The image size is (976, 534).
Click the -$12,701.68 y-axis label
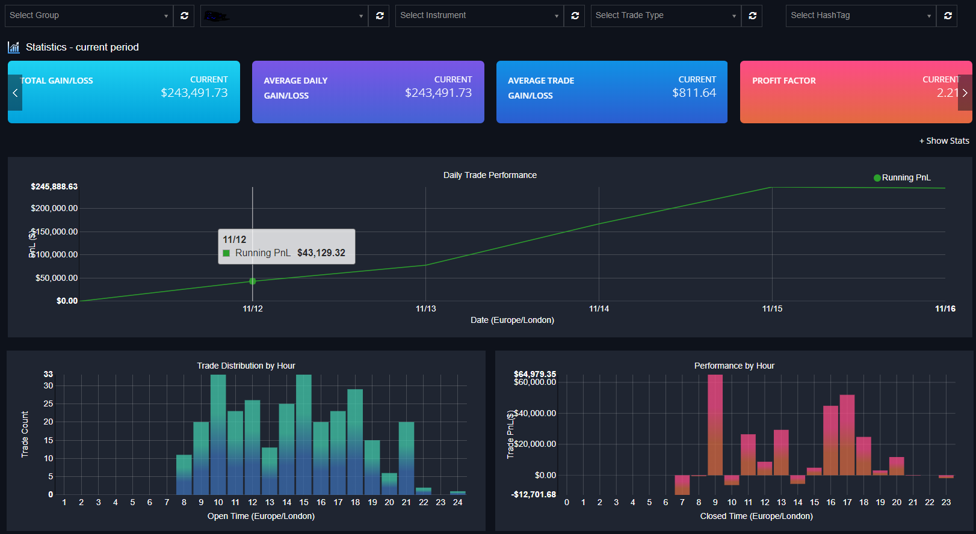point(534,494)
